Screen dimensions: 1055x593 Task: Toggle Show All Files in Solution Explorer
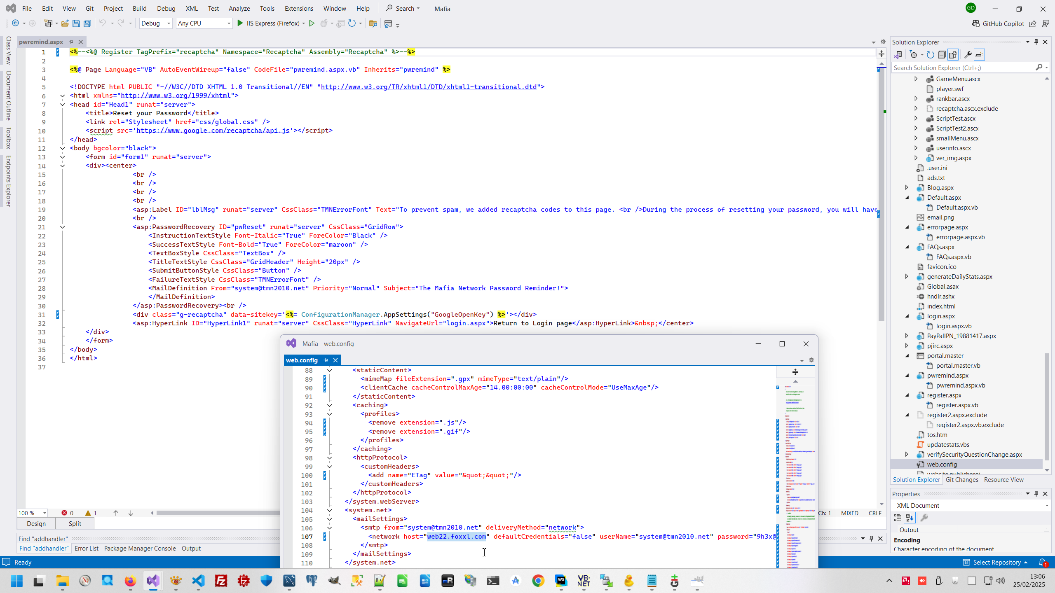click(953, 55)
